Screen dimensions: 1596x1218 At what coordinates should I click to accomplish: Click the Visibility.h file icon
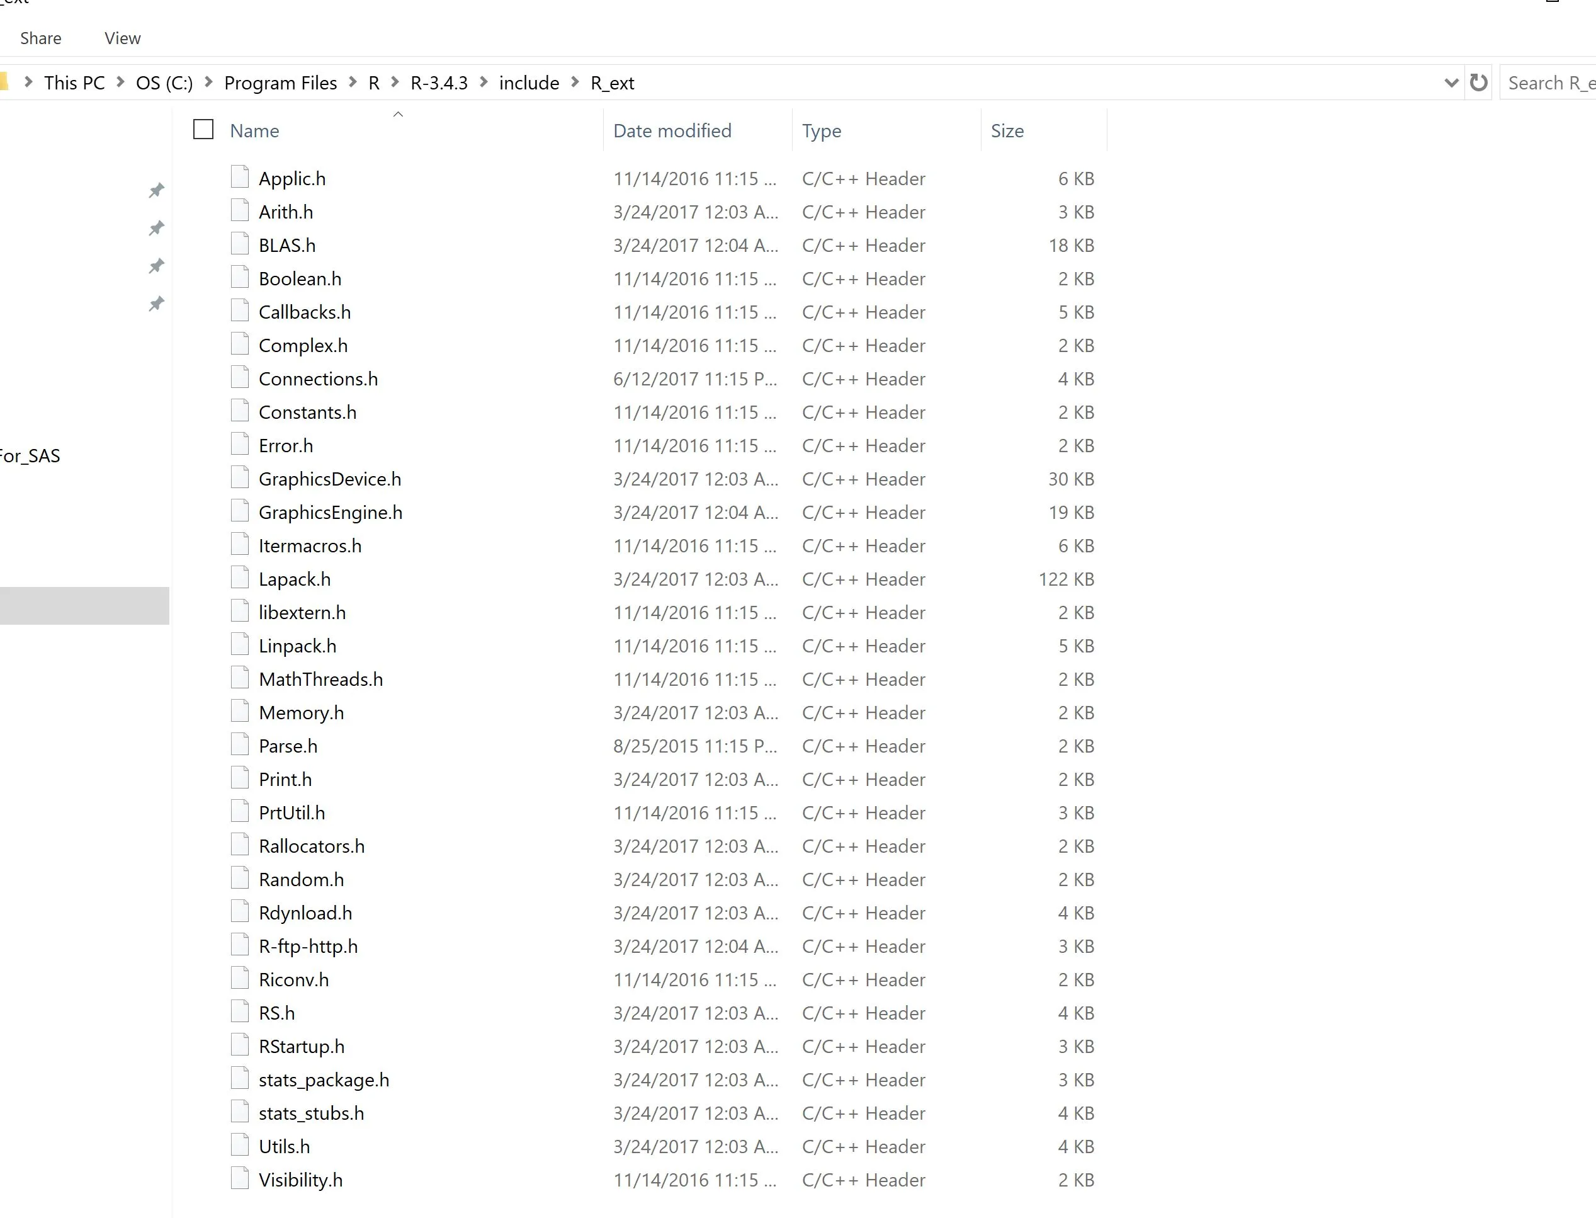pyautogui.click(x=239, y=1178)
